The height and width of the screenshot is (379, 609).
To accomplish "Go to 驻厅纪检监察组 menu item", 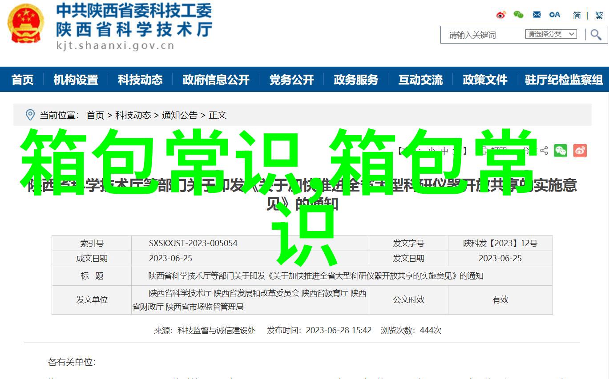I will click(x=564, y=80).
